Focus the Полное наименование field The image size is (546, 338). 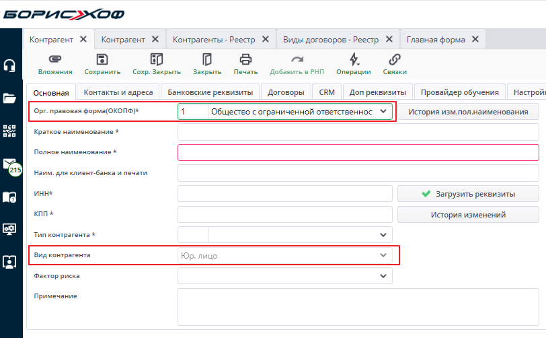(358, 152)
